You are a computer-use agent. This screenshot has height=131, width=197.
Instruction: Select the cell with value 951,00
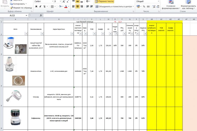pyautogui.click(x=108, y=71)
